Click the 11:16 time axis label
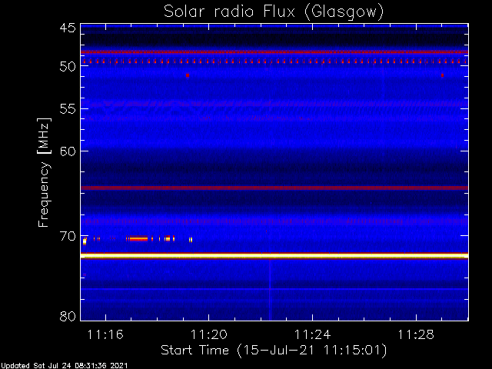Viewport: 492px width, 369px height. point(105,334)
